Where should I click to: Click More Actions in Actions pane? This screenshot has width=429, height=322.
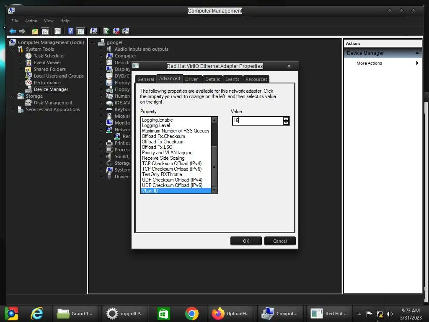point(369,63)
